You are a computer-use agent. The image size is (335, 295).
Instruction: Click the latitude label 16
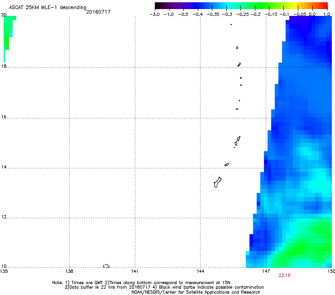[4, 117]
